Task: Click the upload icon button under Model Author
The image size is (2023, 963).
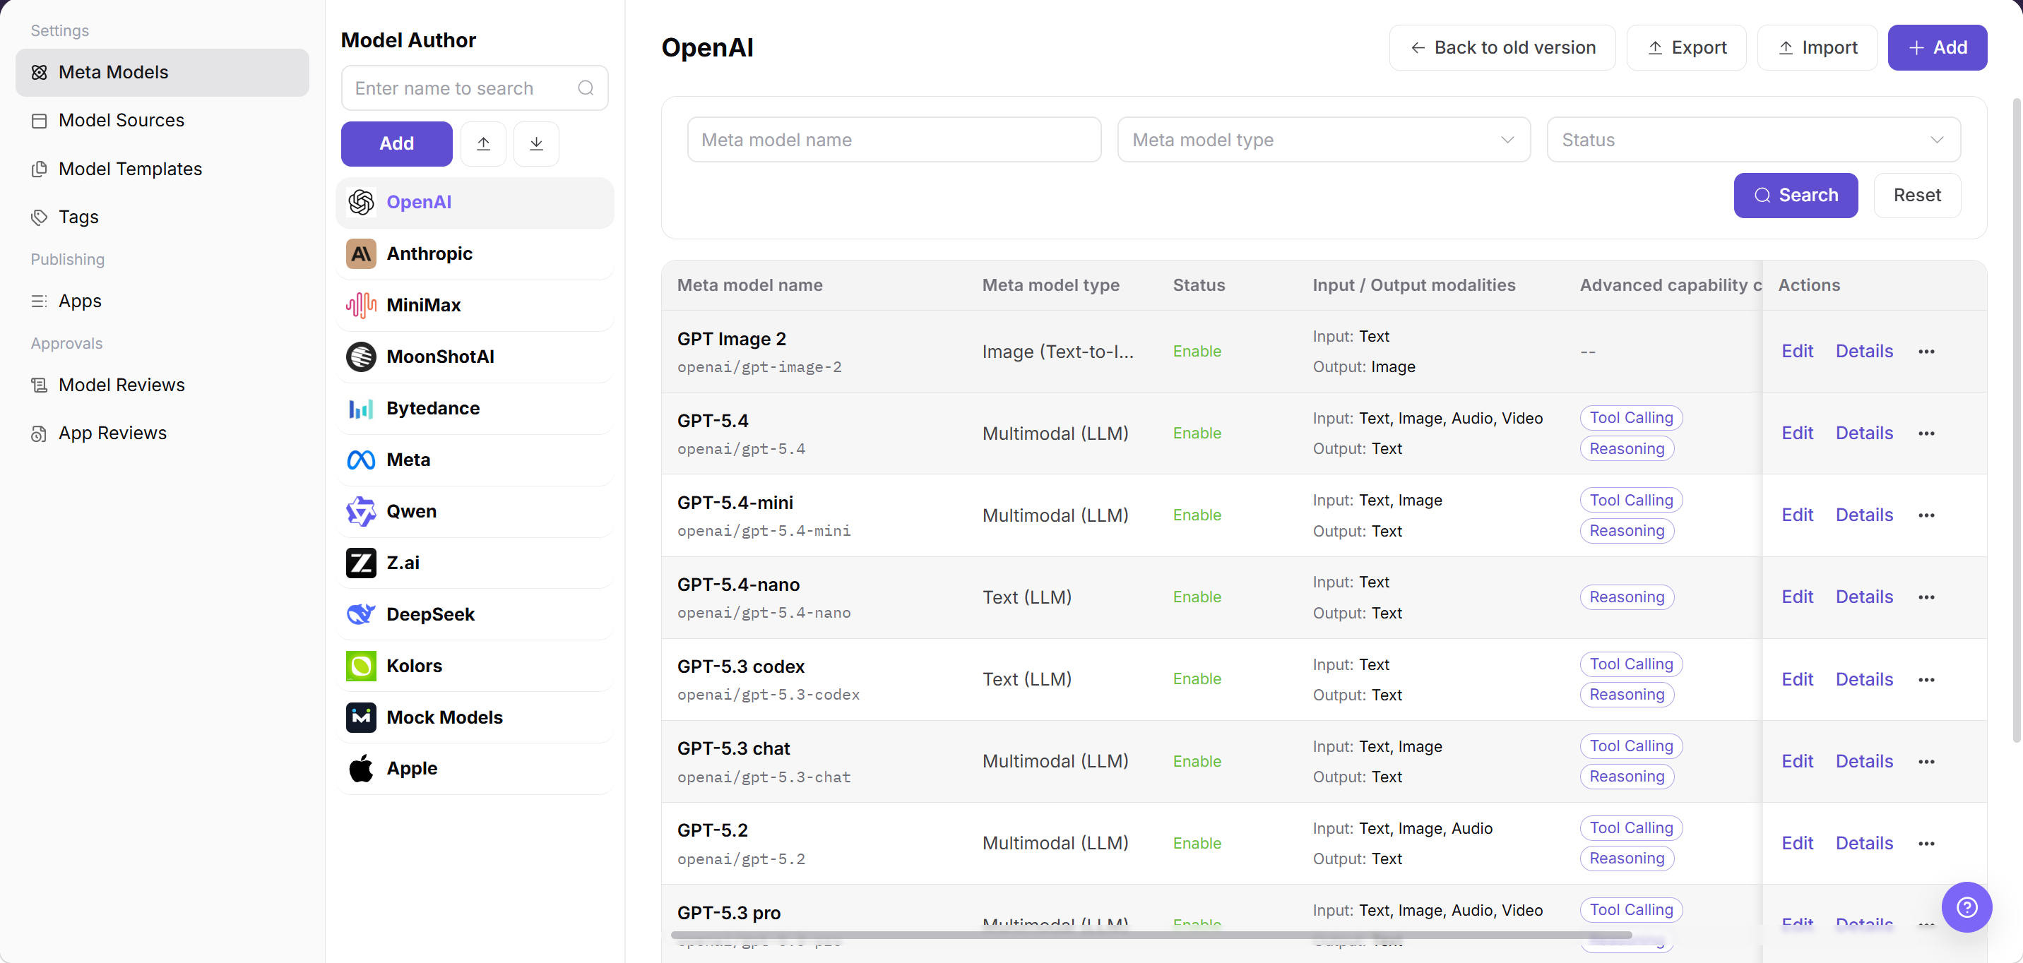Action: 483,143
